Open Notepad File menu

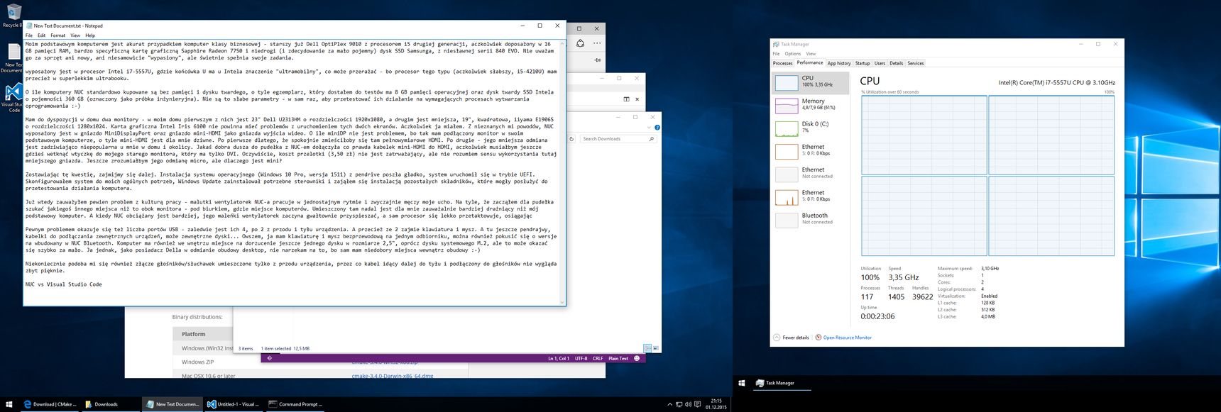(29, 35)
